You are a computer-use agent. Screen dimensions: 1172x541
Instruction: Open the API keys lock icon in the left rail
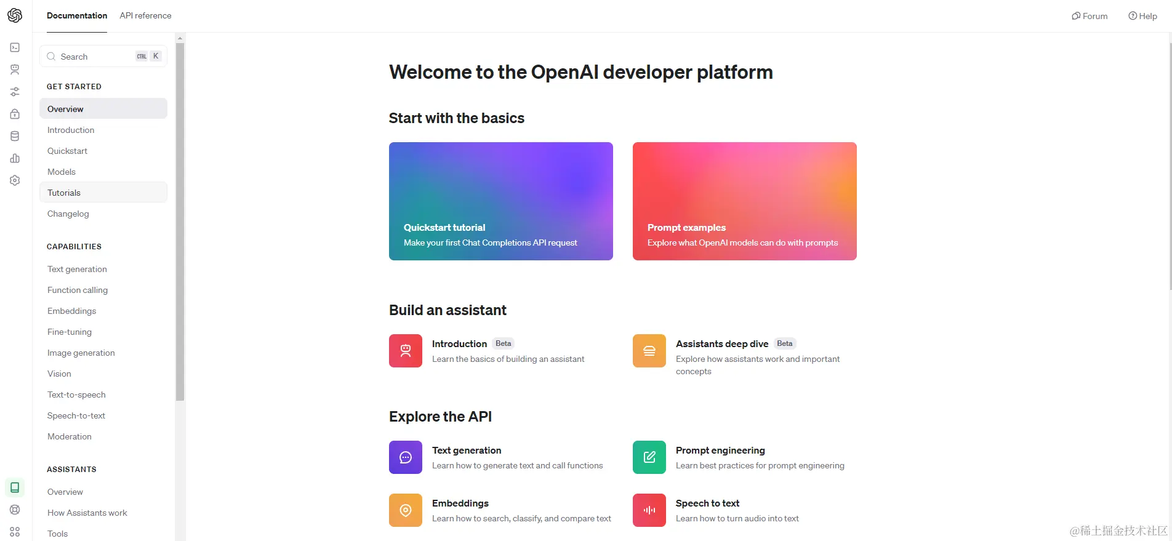pyautogui.click(x=15, y=114)
